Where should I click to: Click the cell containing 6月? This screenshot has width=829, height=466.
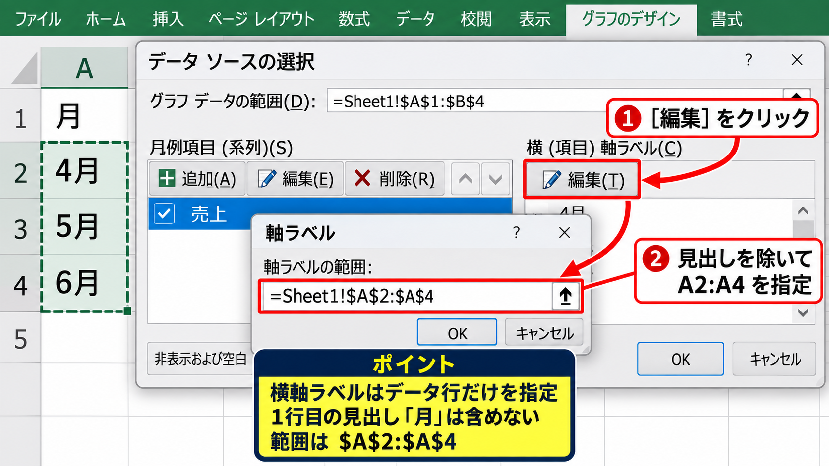[84, 283]
